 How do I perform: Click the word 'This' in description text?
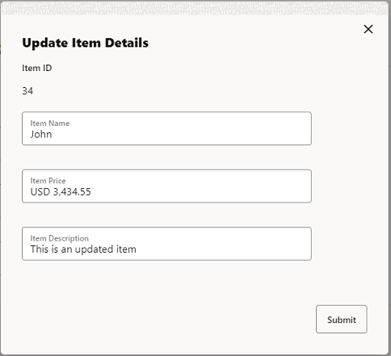40,249
